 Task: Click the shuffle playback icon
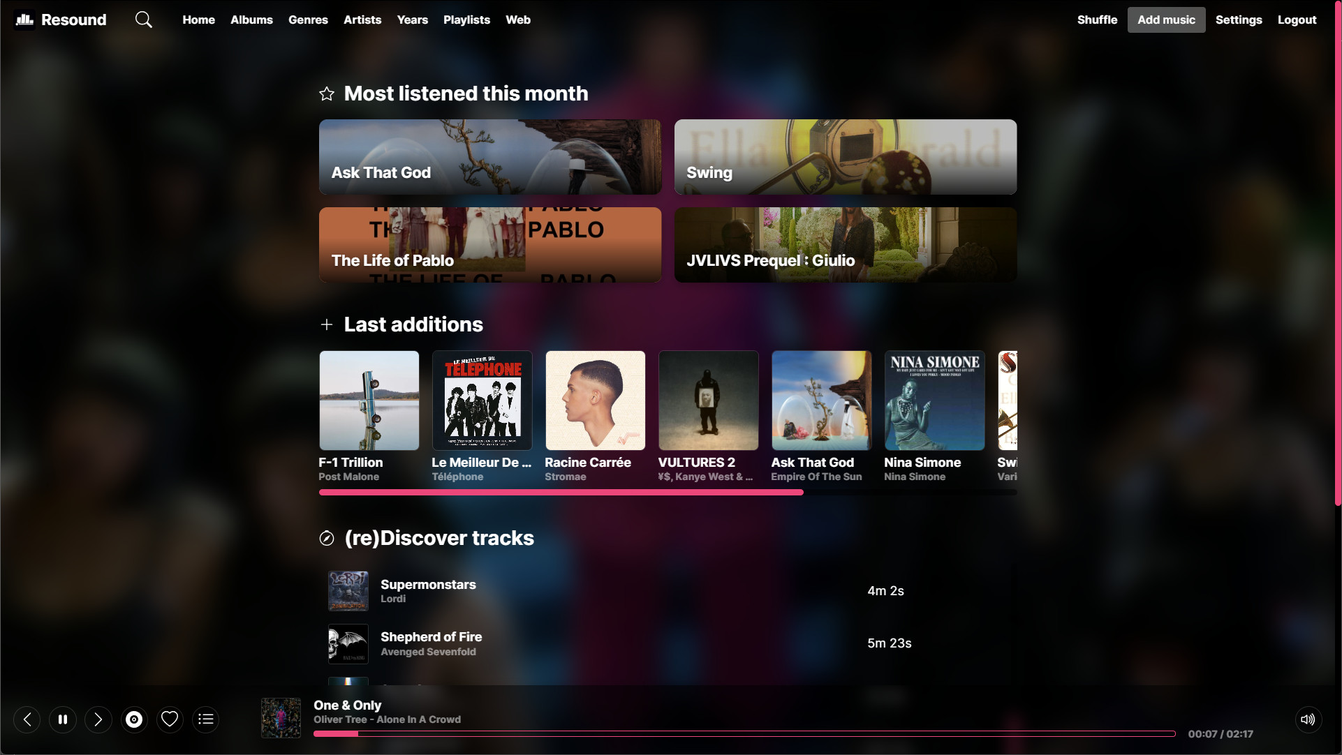[1097, 20]
